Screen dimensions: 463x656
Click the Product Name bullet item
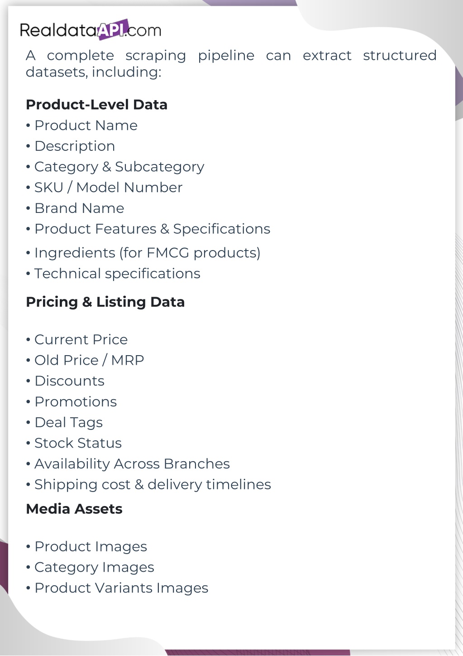coord(86,125)
